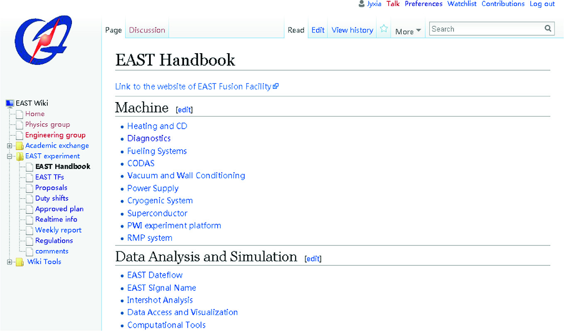Open the Diagnostics link
564x331 pixels.
pos(149,138)
